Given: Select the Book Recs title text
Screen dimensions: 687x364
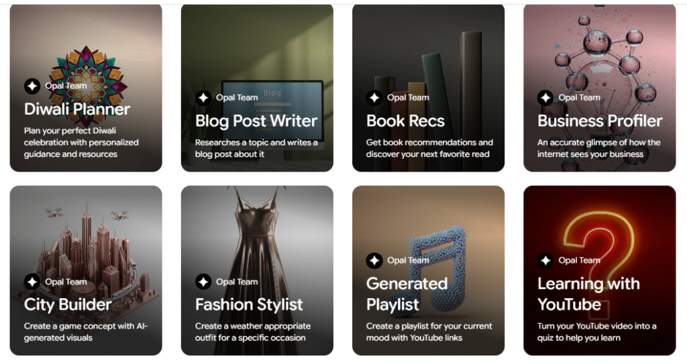Looking at the screenshot, I should tap(405, 121).
